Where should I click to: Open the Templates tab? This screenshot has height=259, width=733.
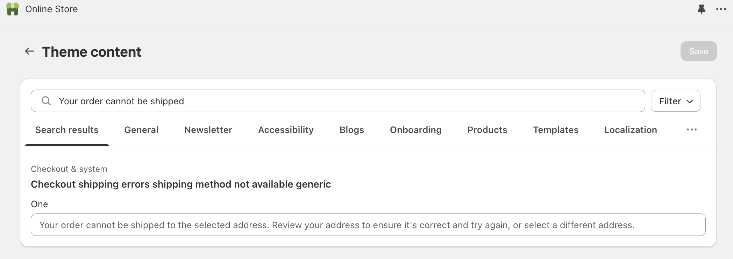(x=556, y=130)
